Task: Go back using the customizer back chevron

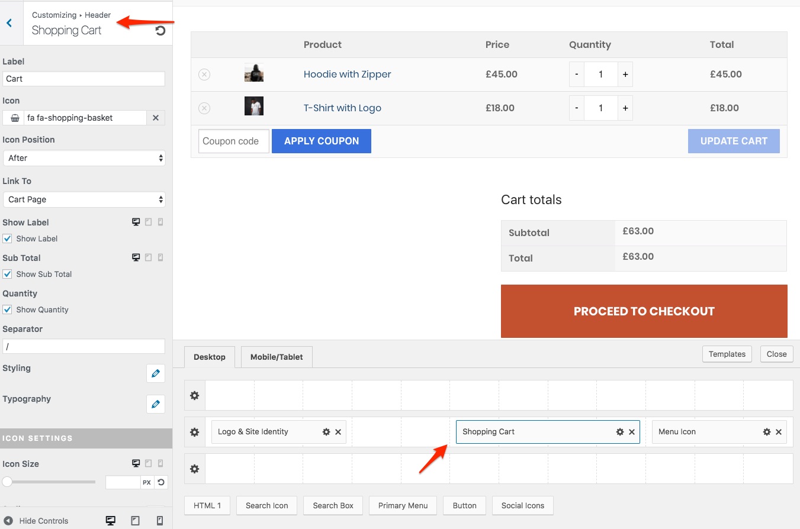Action: pyautogui.click(x=9, y=23)
